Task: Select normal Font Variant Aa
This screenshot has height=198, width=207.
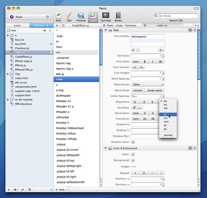Action: click(x=135, y=67)
